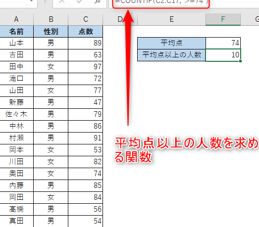
Task: Select the 女 cell in 岡田's row
Action: (x=51, y=198)
